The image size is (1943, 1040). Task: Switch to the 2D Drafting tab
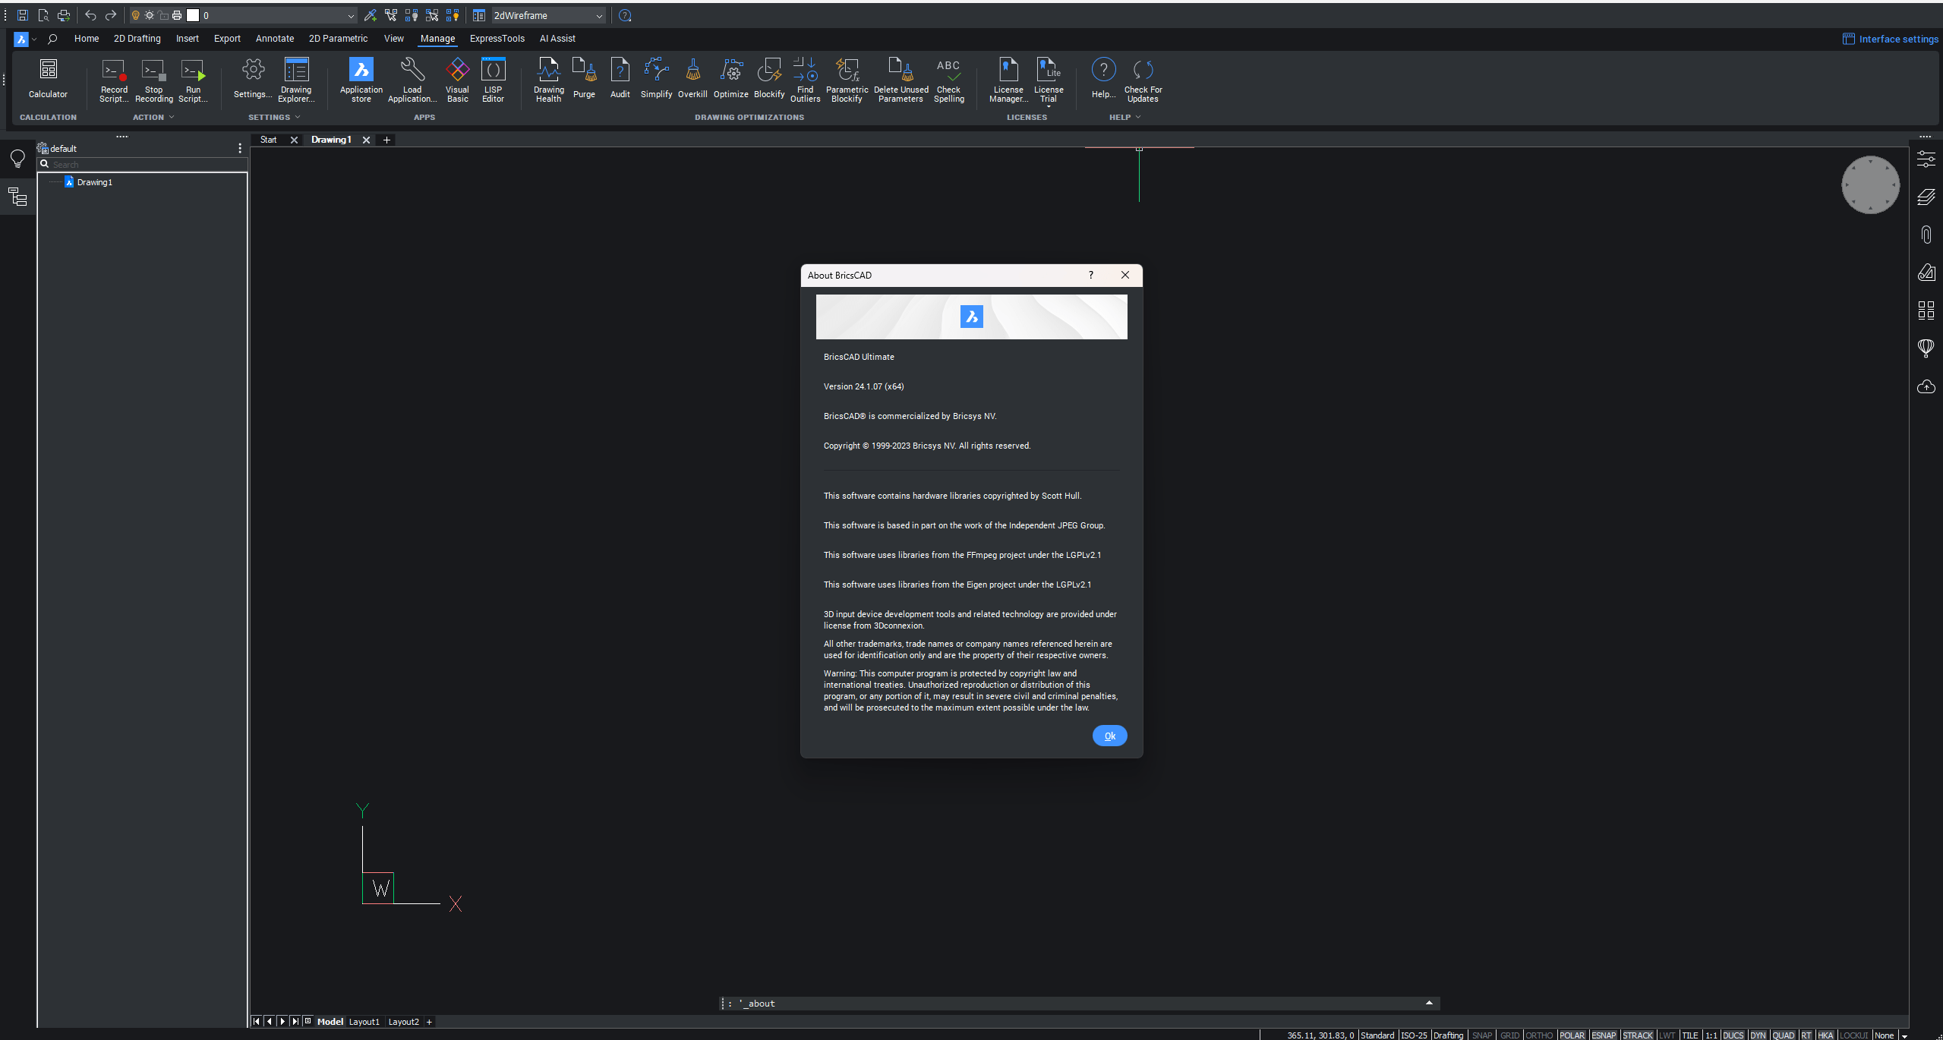[x=137, y=39]
